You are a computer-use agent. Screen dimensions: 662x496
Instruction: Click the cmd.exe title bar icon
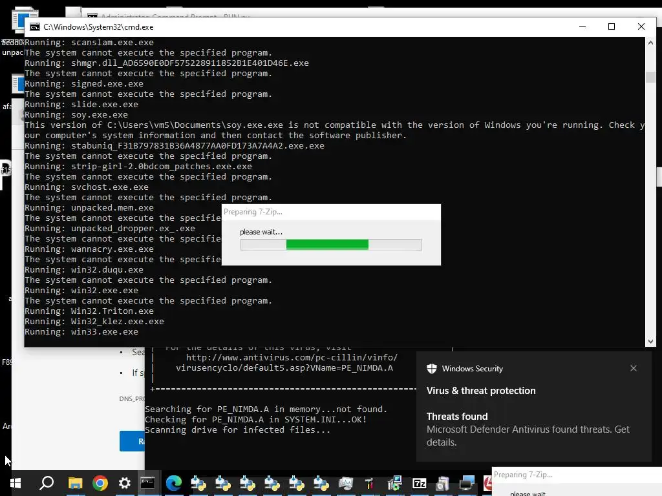[35, 27]
